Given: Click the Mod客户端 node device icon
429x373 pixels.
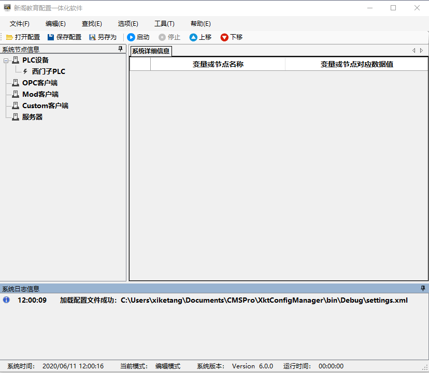Looking at the screenshot, I should tap(16, 94).
